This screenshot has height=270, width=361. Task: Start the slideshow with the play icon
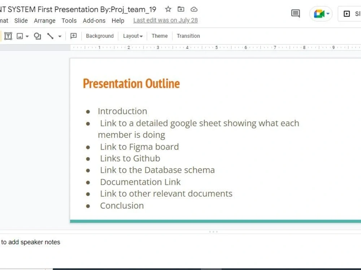[x=347, y=14]
